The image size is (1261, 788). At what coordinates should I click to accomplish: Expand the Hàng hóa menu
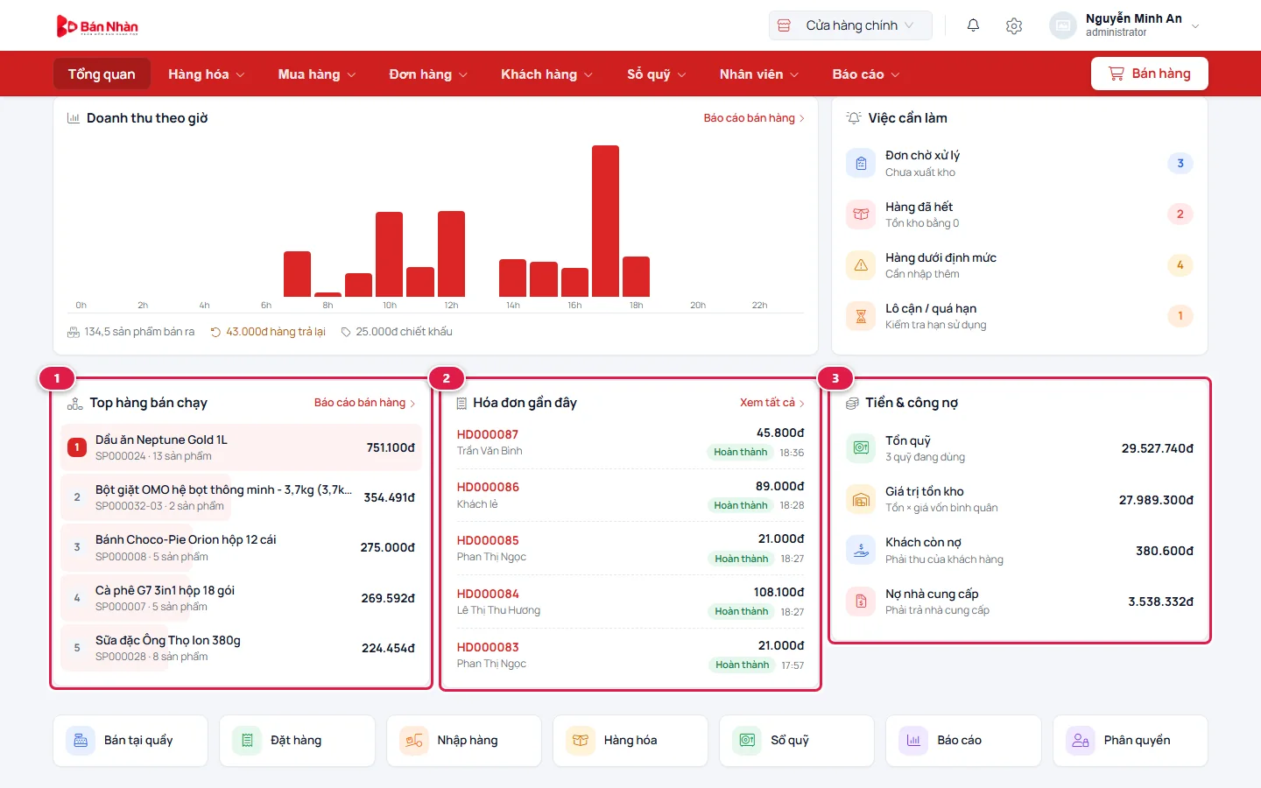[207, 74]
